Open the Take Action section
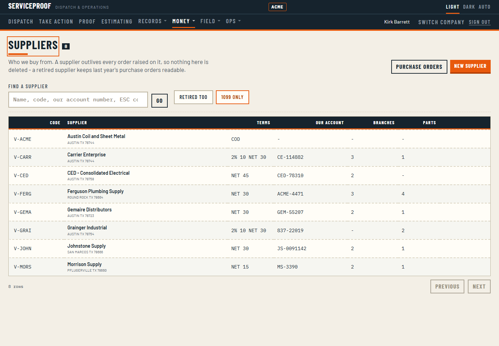The height and width of the screenshot is (346, 499). tap(56, 21)
